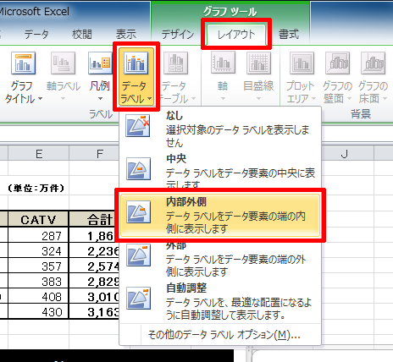Expand the 凡例 dropdown arrow
The height and width of the screenshot is (362, 393).
[x=100, y=98]
